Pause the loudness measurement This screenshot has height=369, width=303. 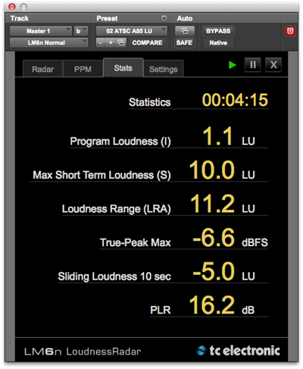253,65
